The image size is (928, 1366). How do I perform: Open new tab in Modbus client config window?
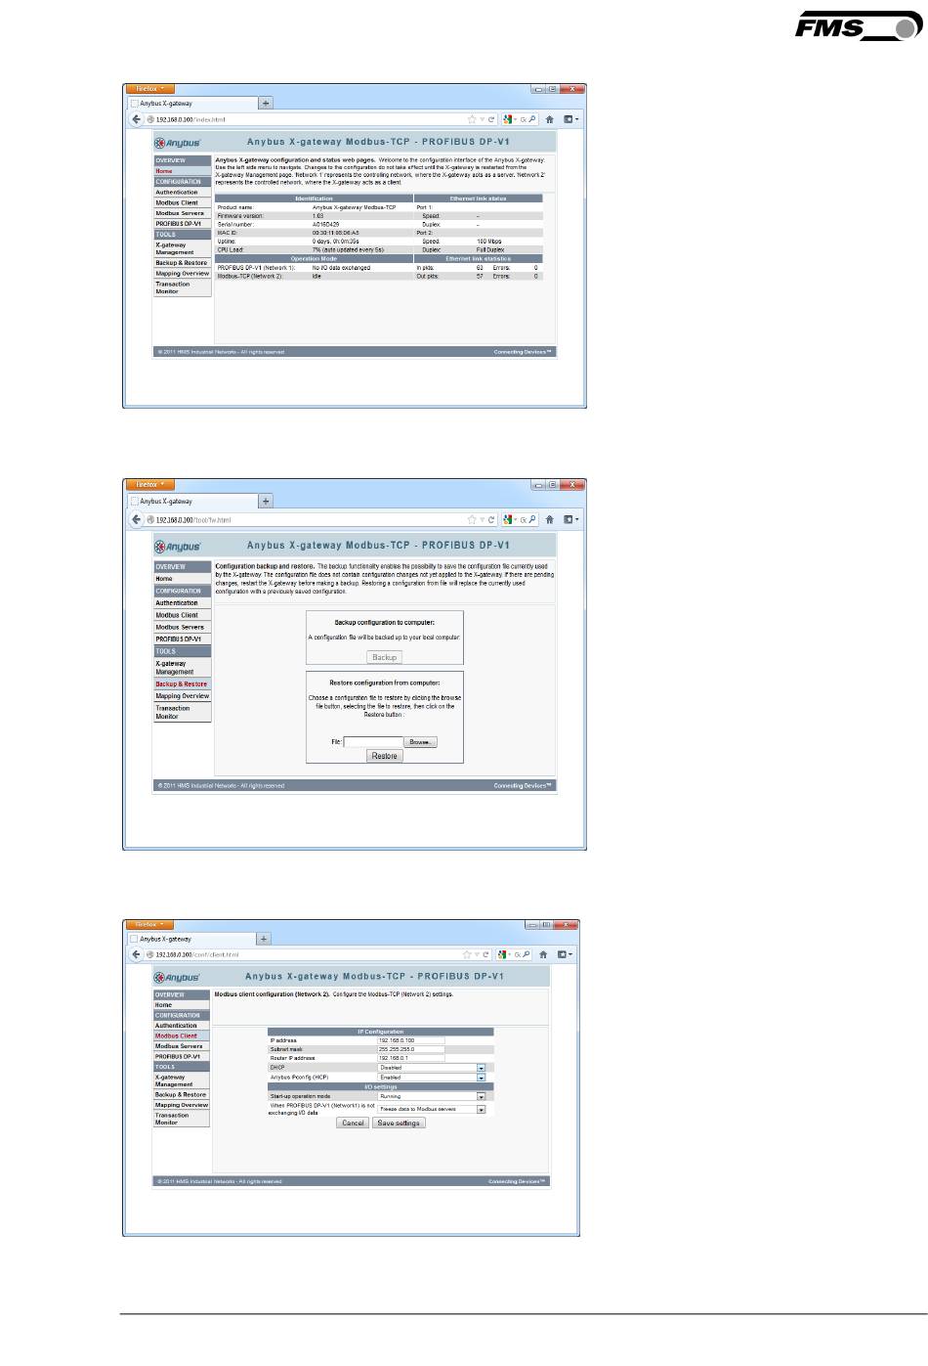click(263, 938)
